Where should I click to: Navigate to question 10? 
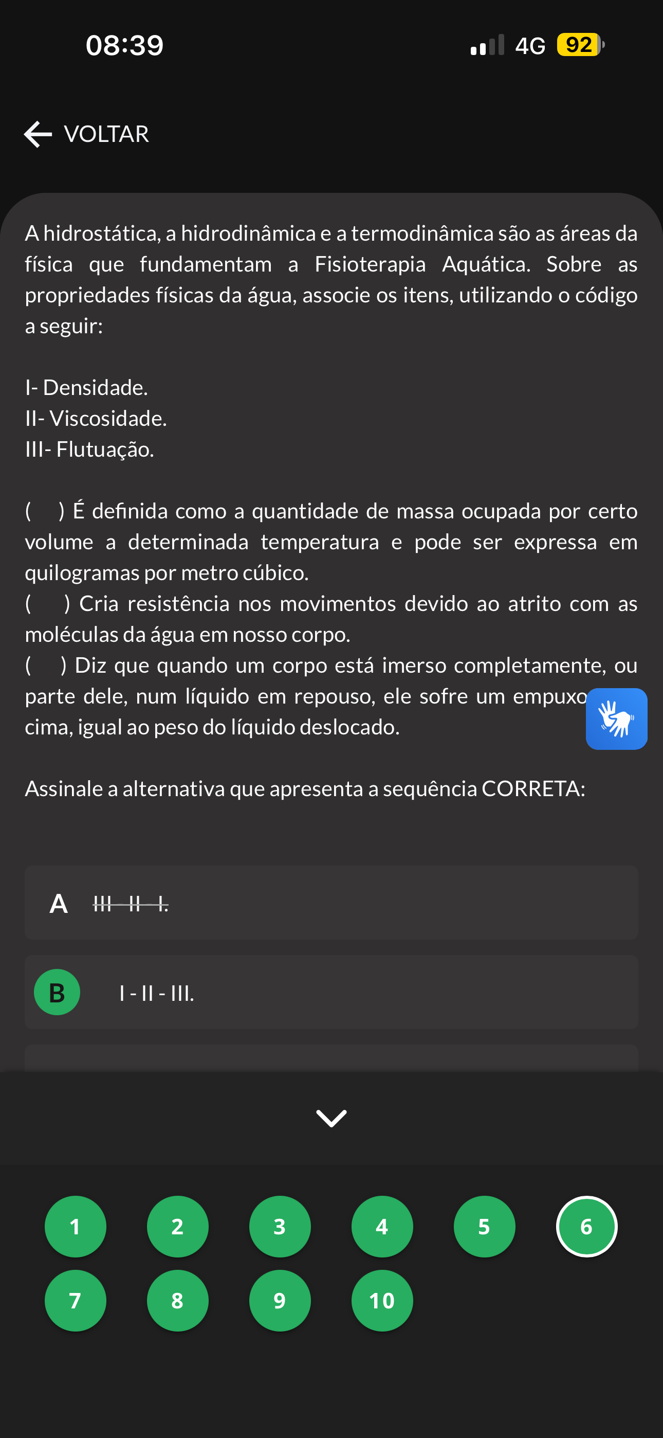tap(382, 1301)
